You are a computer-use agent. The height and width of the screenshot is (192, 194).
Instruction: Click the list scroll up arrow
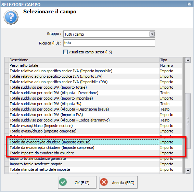188,60
